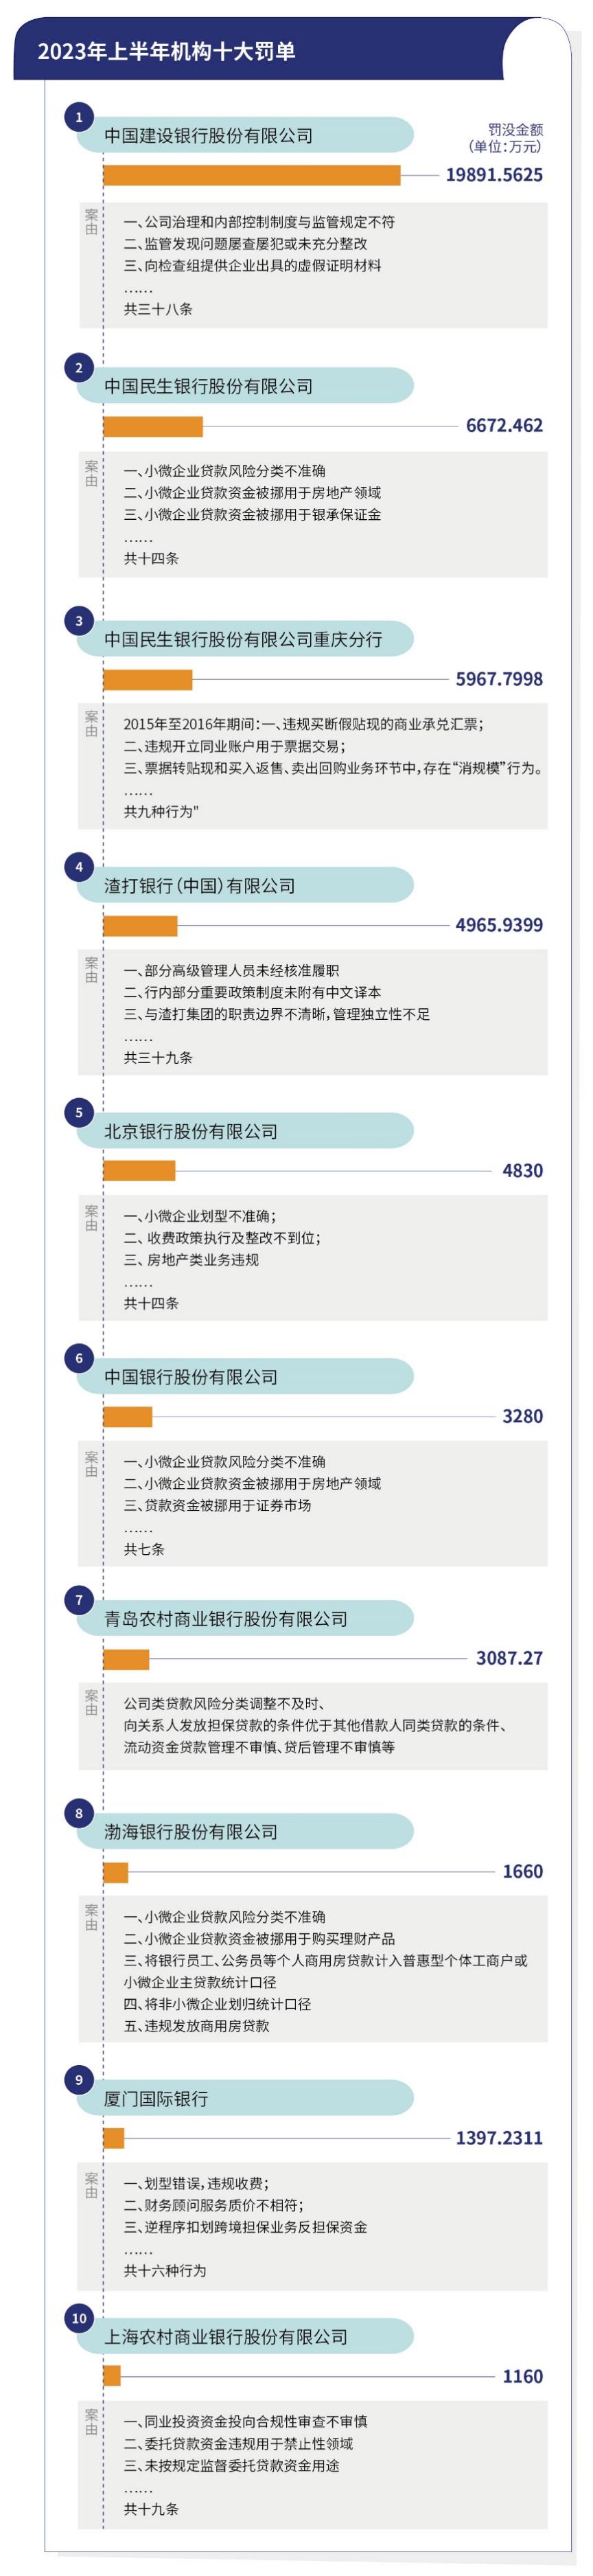Click 上海农村商业银行's 共十九条 summary line
This screenshot has width=593, height=2576.
click(151, 2508)
